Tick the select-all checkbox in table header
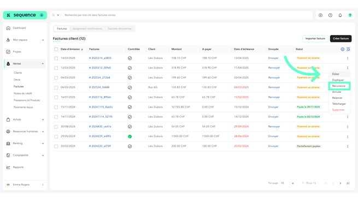The height and width of the screenshot is (201, 358). point(56,49)
